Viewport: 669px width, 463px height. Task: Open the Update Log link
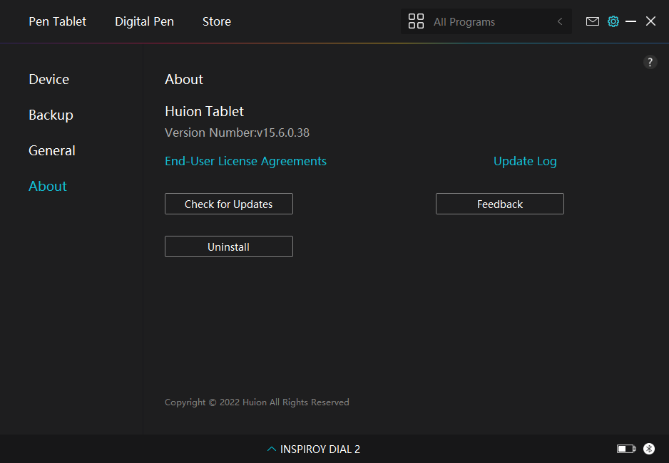pos(525,161)
